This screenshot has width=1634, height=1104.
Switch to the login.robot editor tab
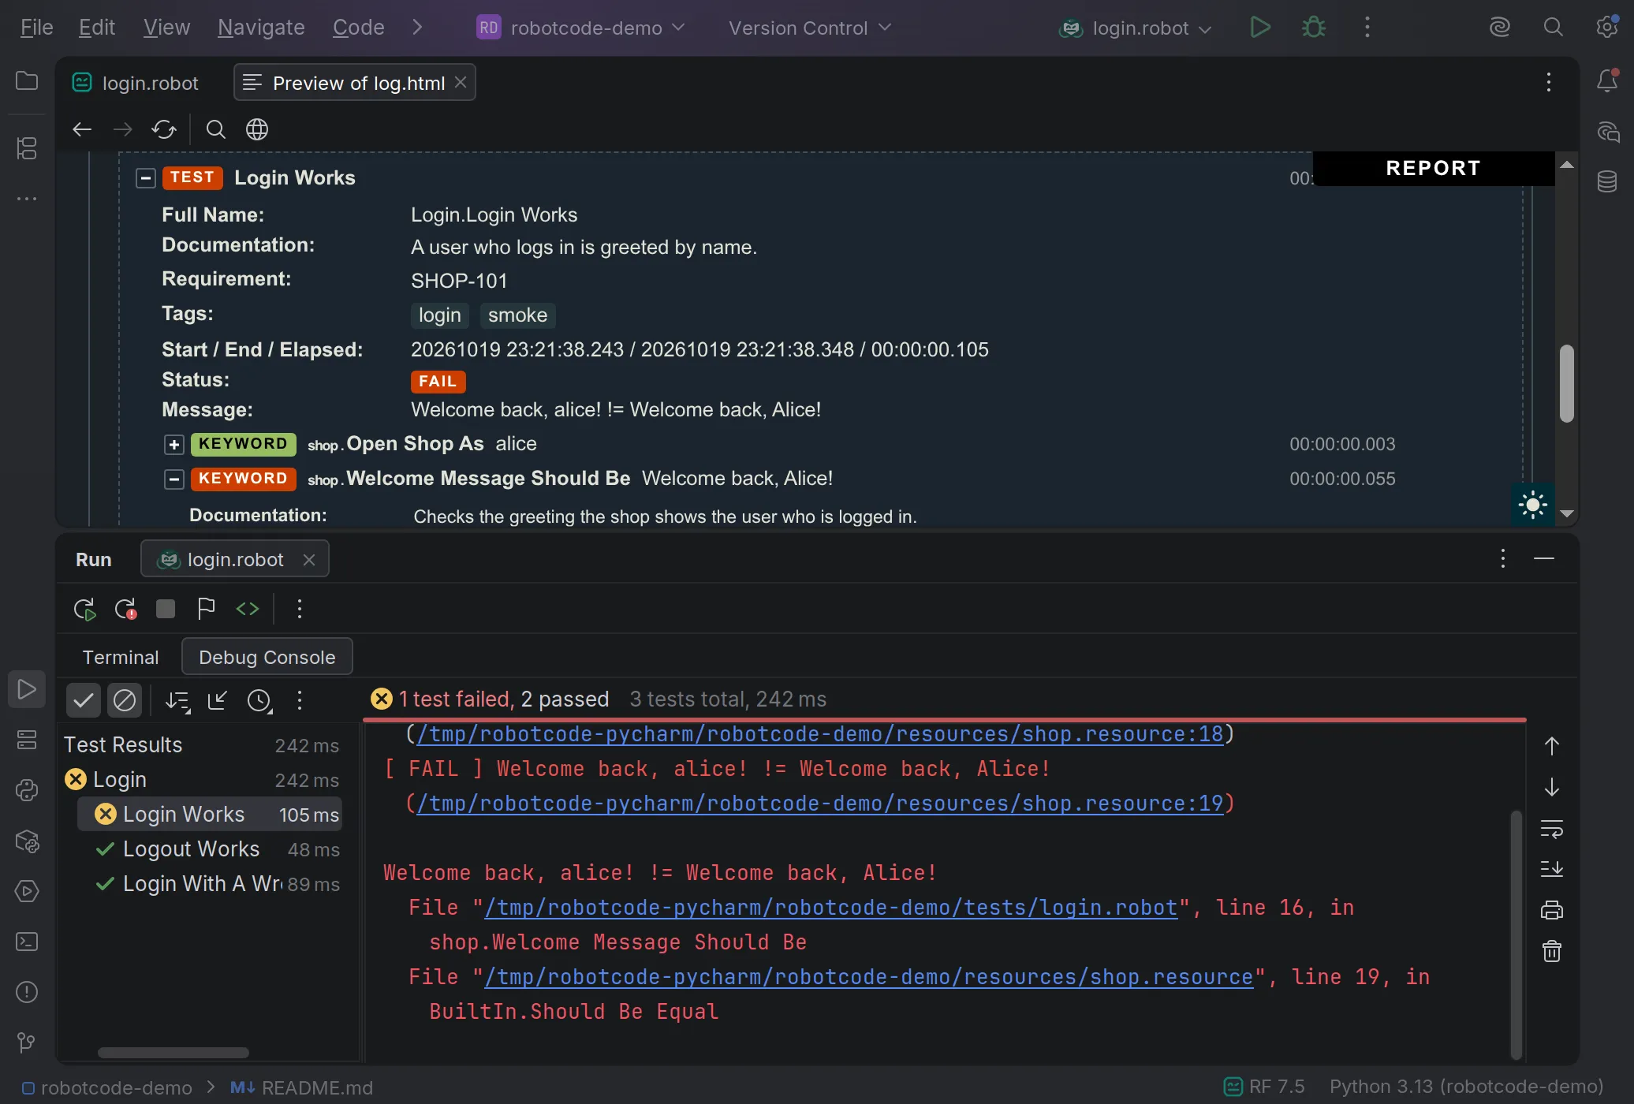(x=136, y=83)
